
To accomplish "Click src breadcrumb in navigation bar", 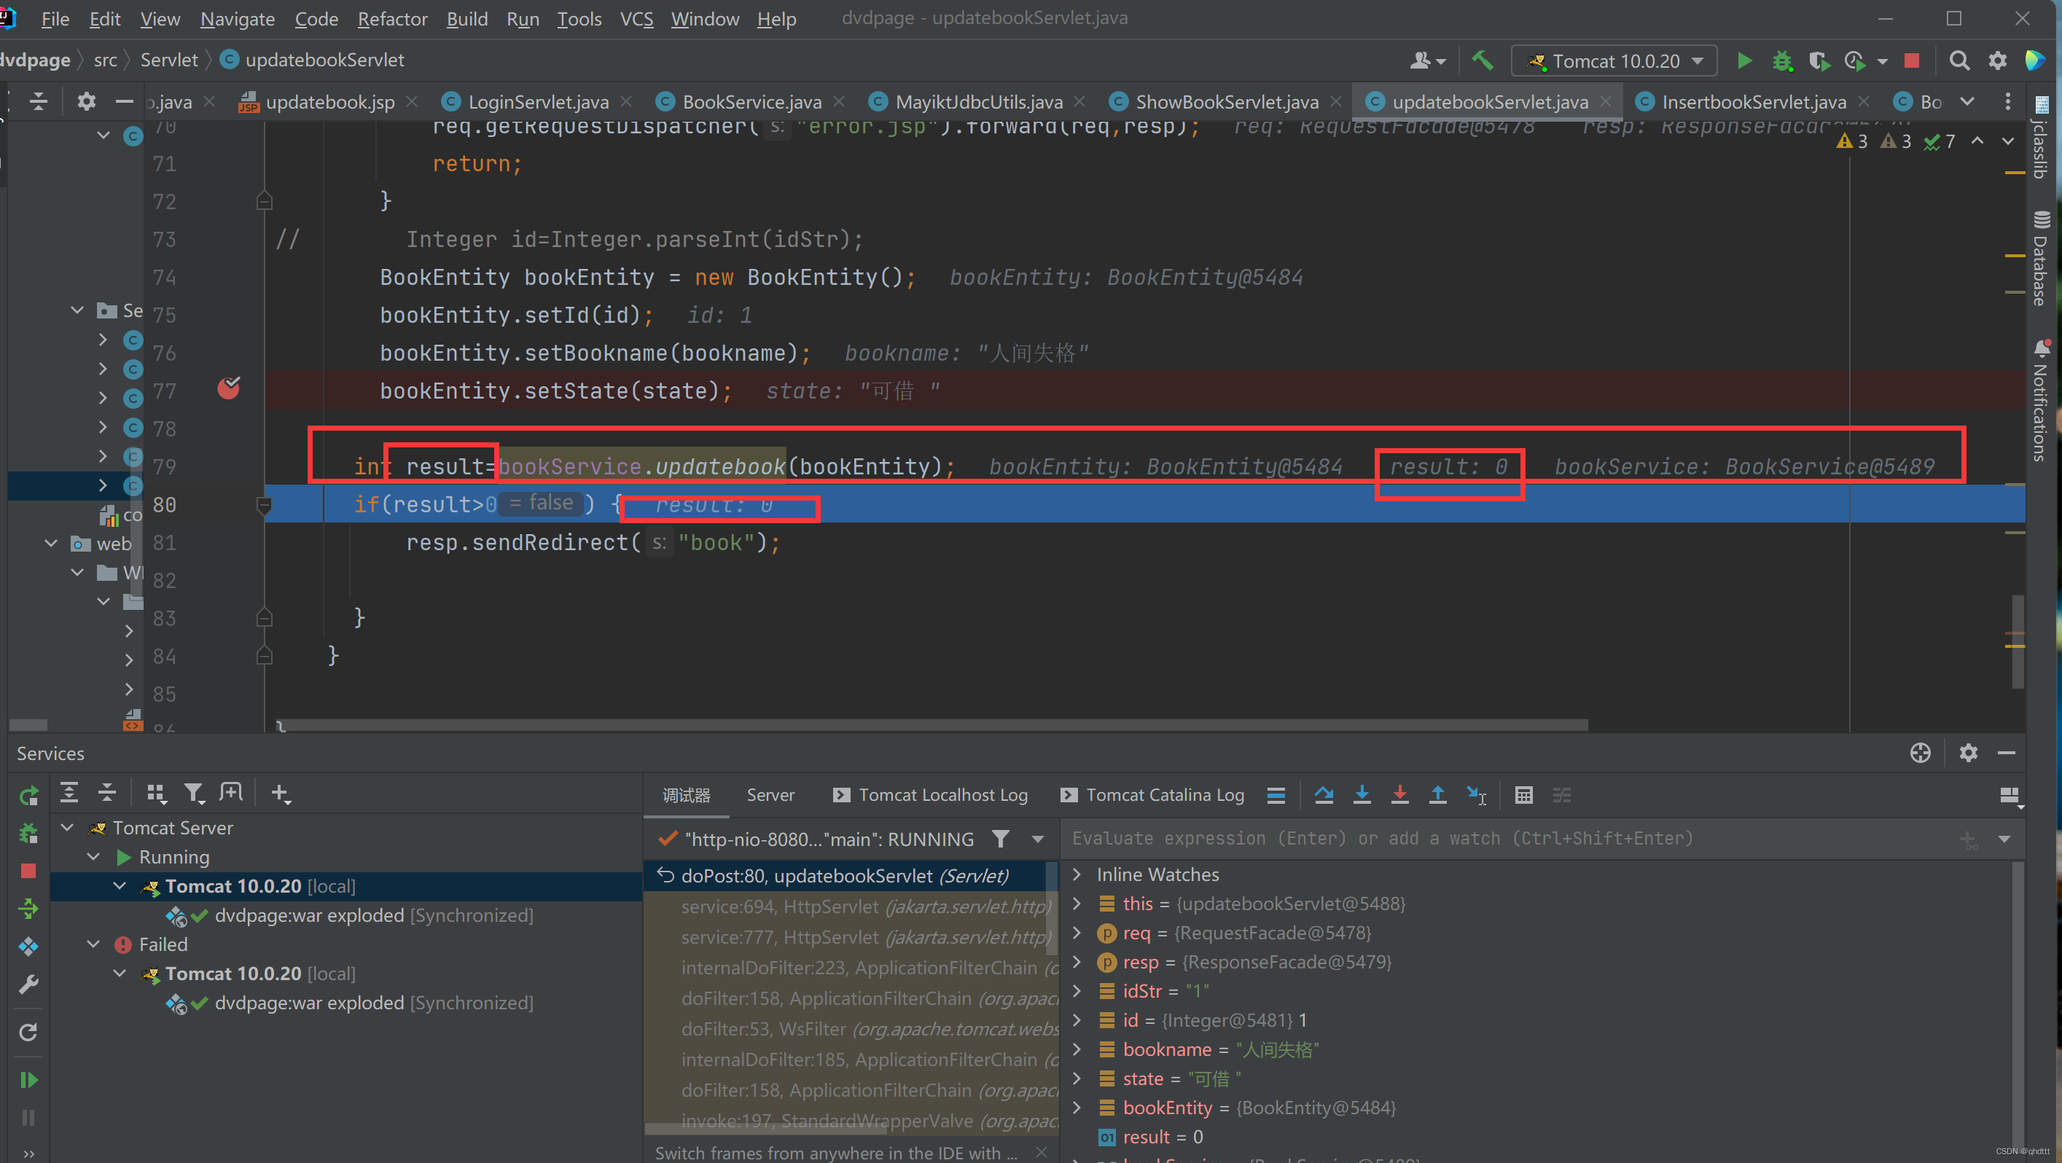I will (105, 60).
